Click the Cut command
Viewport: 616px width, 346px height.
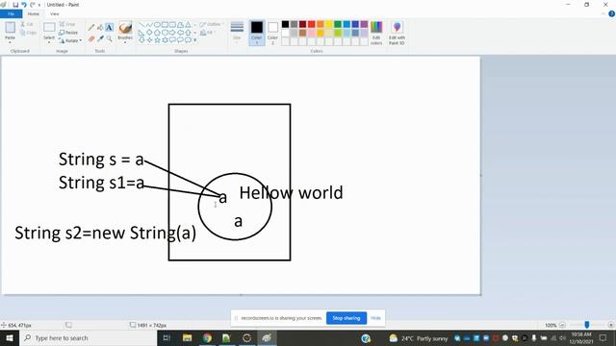pyautogui.click(x=27, y=24)
